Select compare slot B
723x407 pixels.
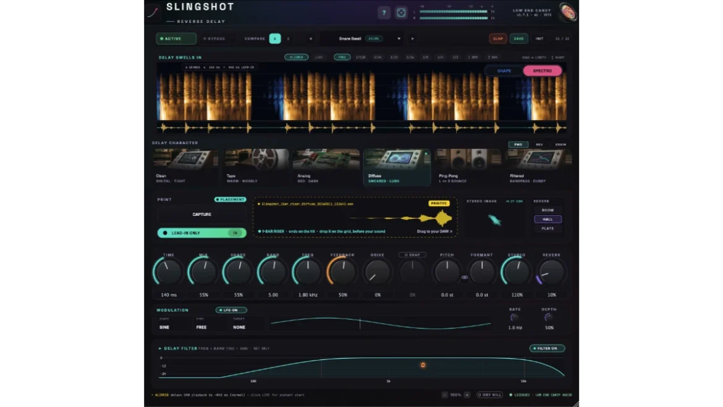tap(289, 39)
